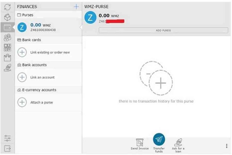Viewport: 232px width, 155px height.
Task: Open the shopping bag sidebar icon
Action: (8, 58)
